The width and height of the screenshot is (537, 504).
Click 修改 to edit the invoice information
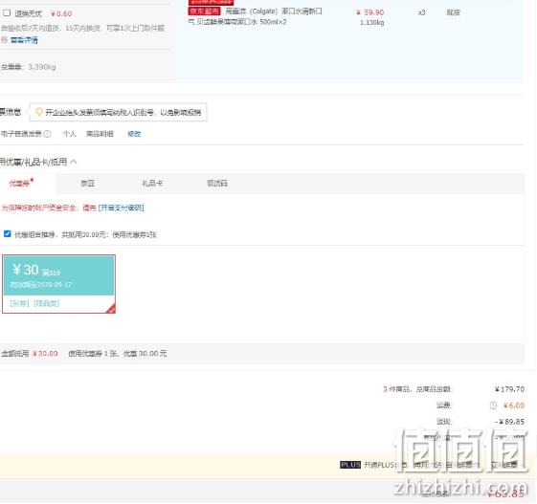pos(134,134)
